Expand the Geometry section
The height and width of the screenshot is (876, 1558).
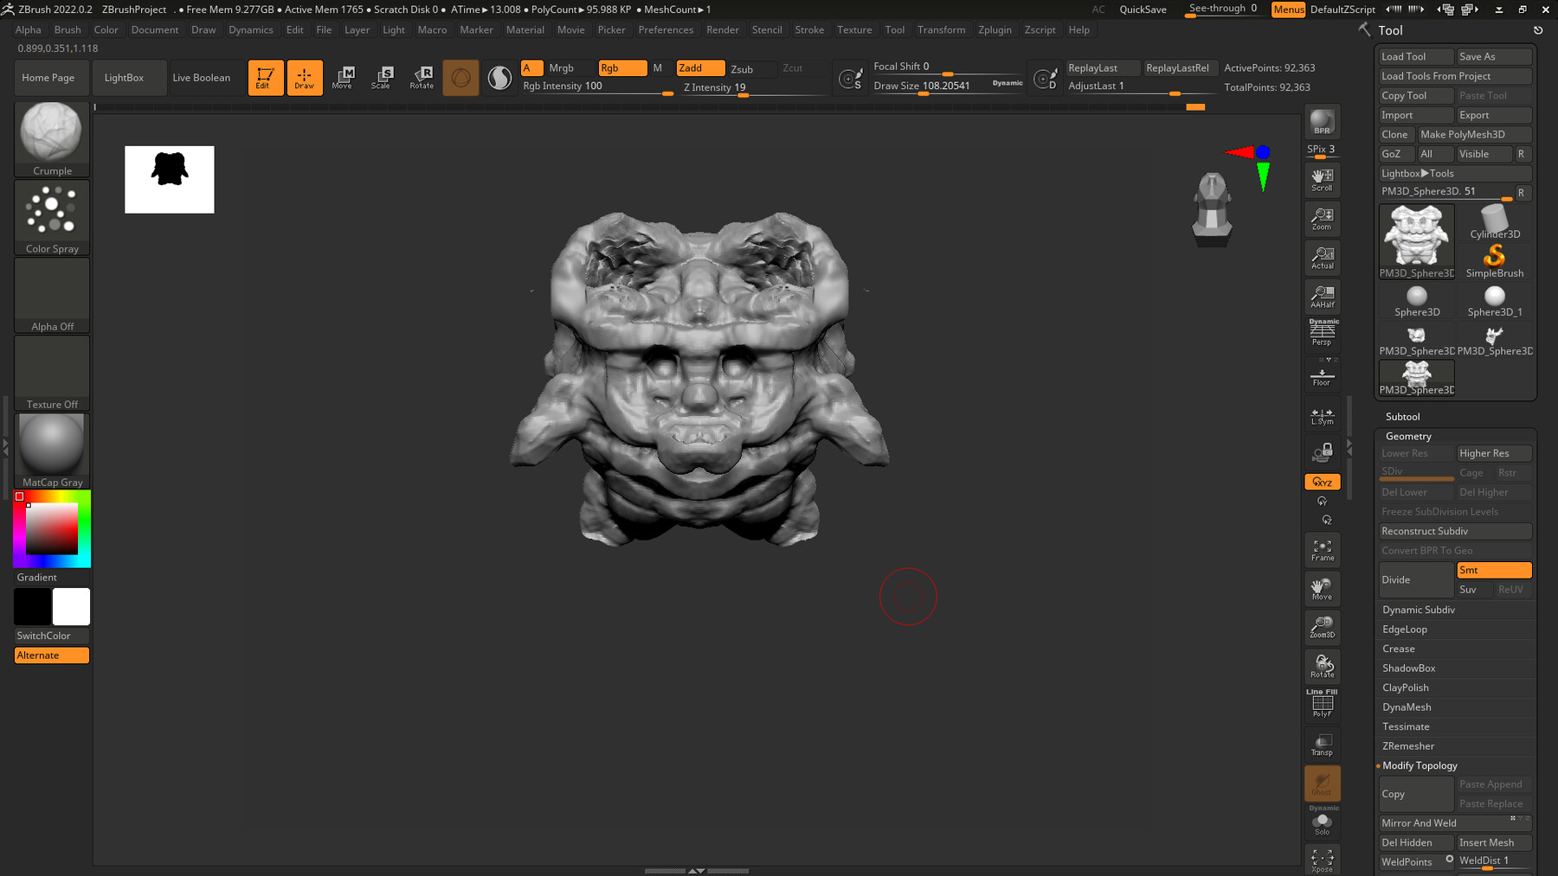(x=1408, y=436)
